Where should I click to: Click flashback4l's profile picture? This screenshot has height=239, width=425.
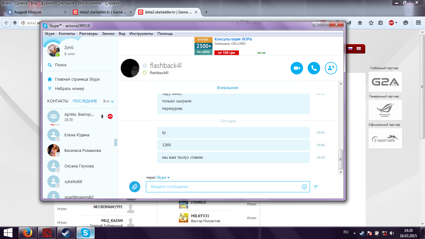click(130, 68)
